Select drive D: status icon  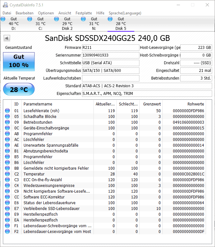pos(3,19)
